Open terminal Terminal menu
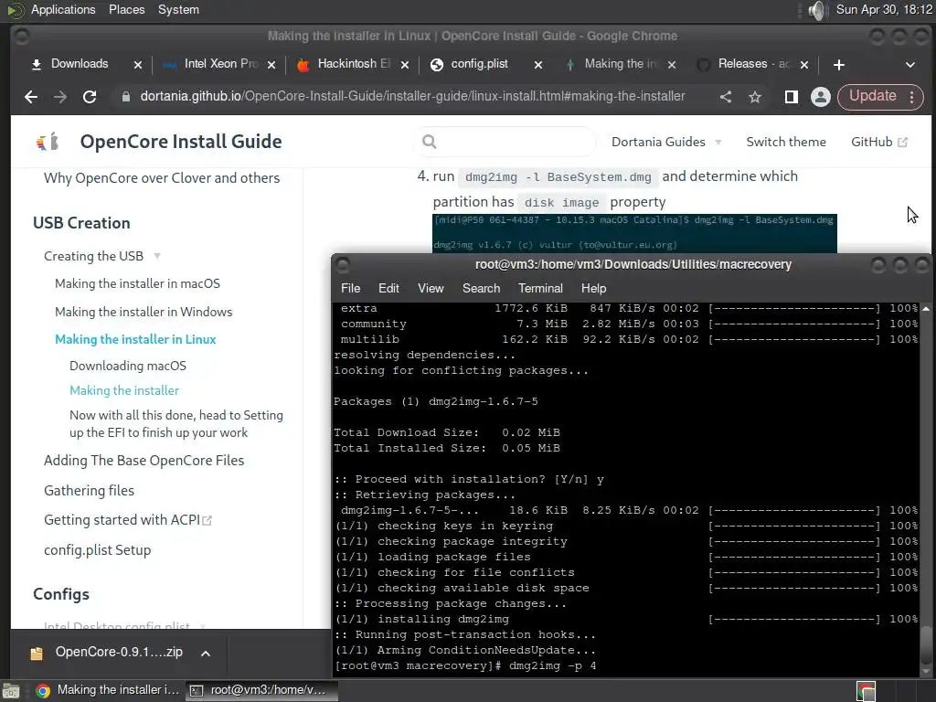Screen dimensions: 936x702 [x=540, y=288]
